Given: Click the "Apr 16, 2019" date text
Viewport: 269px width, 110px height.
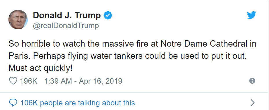Looking at the screenshot, I should (100, 81).
